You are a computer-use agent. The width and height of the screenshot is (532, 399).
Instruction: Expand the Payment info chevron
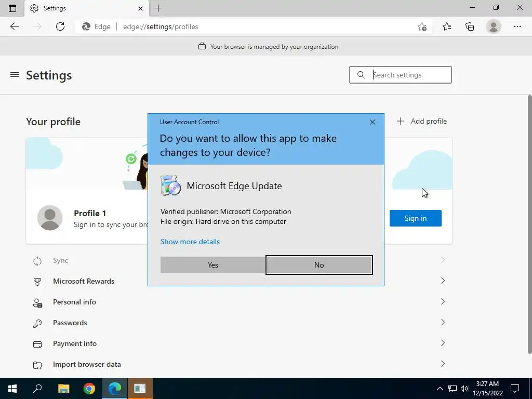(443, 343)
